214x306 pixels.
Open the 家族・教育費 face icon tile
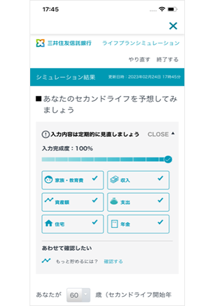tap(48, 179)
